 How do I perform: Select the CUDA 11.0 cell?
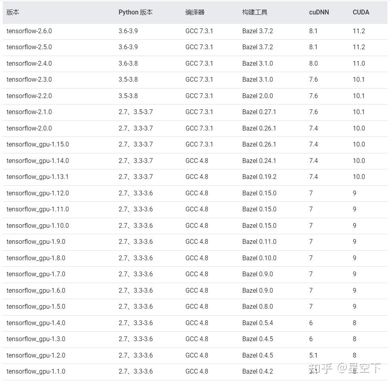[x=359, y=63]
